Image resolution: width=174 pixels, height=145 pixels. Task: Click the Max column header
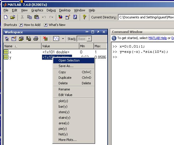[100, 46]
